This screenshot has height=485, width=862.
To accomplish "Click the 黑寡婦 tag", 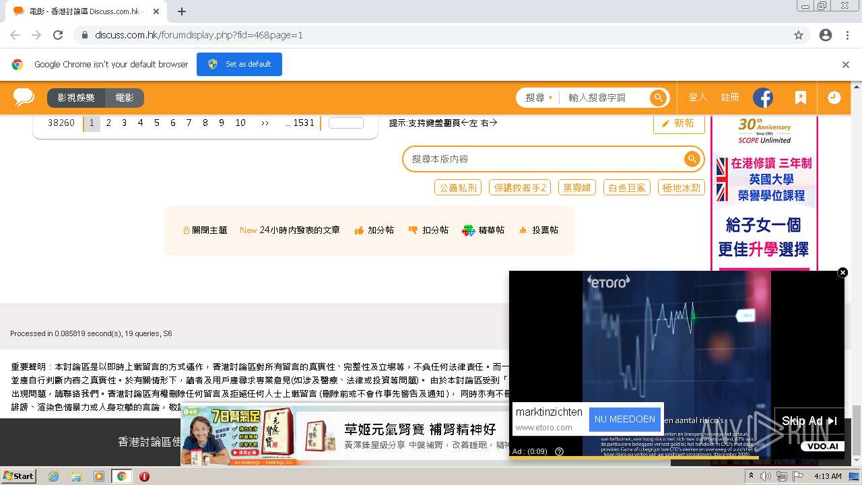I will click(x=576, y=188).
